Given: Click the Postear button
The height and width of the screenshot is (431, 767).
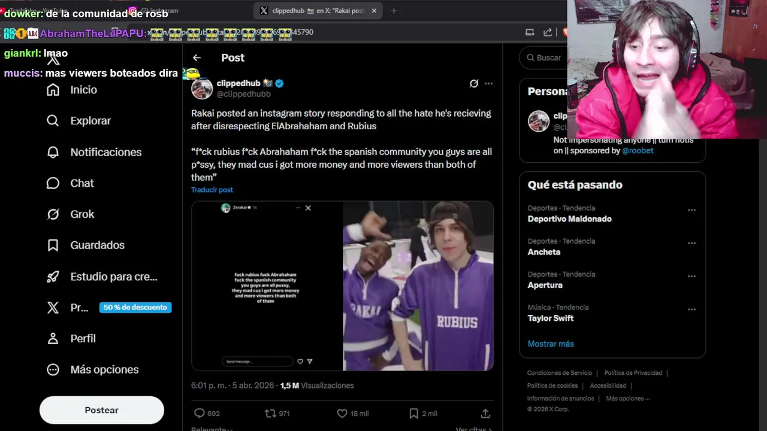Looking at the screenshot, I should (x=102, y=410).
